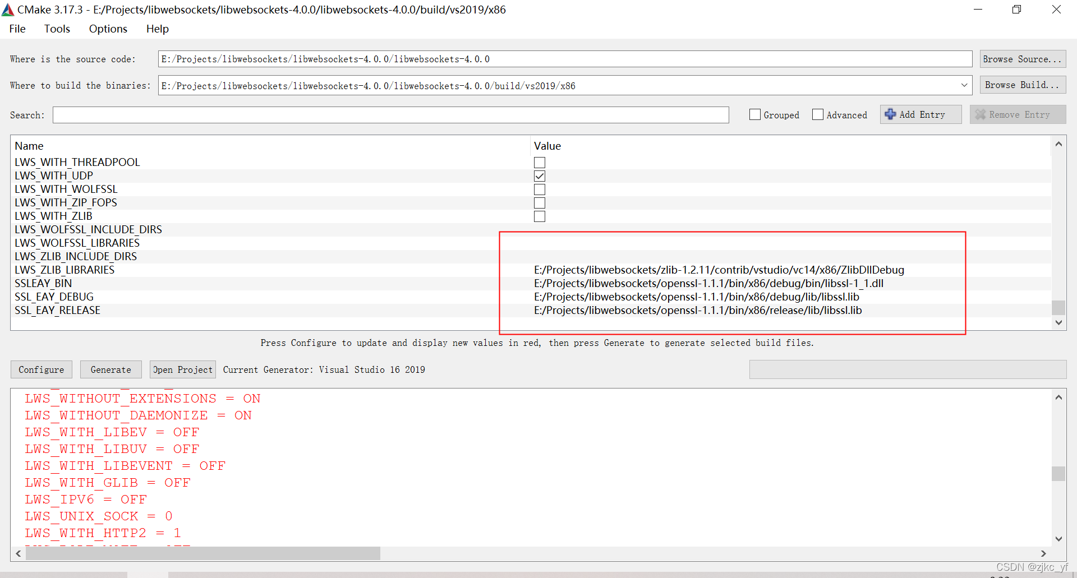
Task: Click the Remove Entry icon
Action: (x=981, y=114)
